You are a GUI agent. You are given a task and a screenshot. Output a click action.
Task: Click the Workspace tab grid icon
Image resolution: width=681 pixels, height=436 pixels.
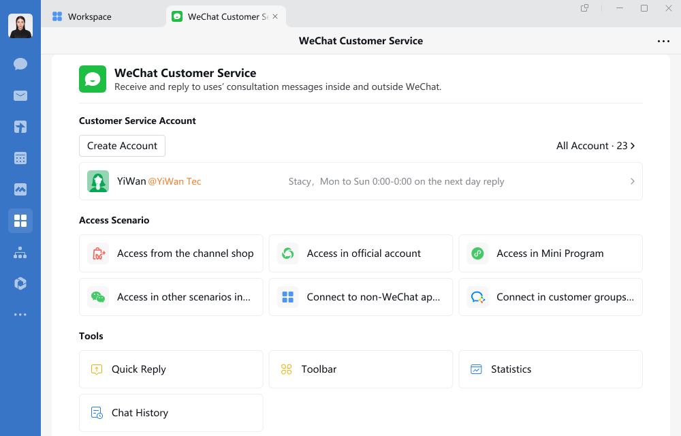[57, 16]
